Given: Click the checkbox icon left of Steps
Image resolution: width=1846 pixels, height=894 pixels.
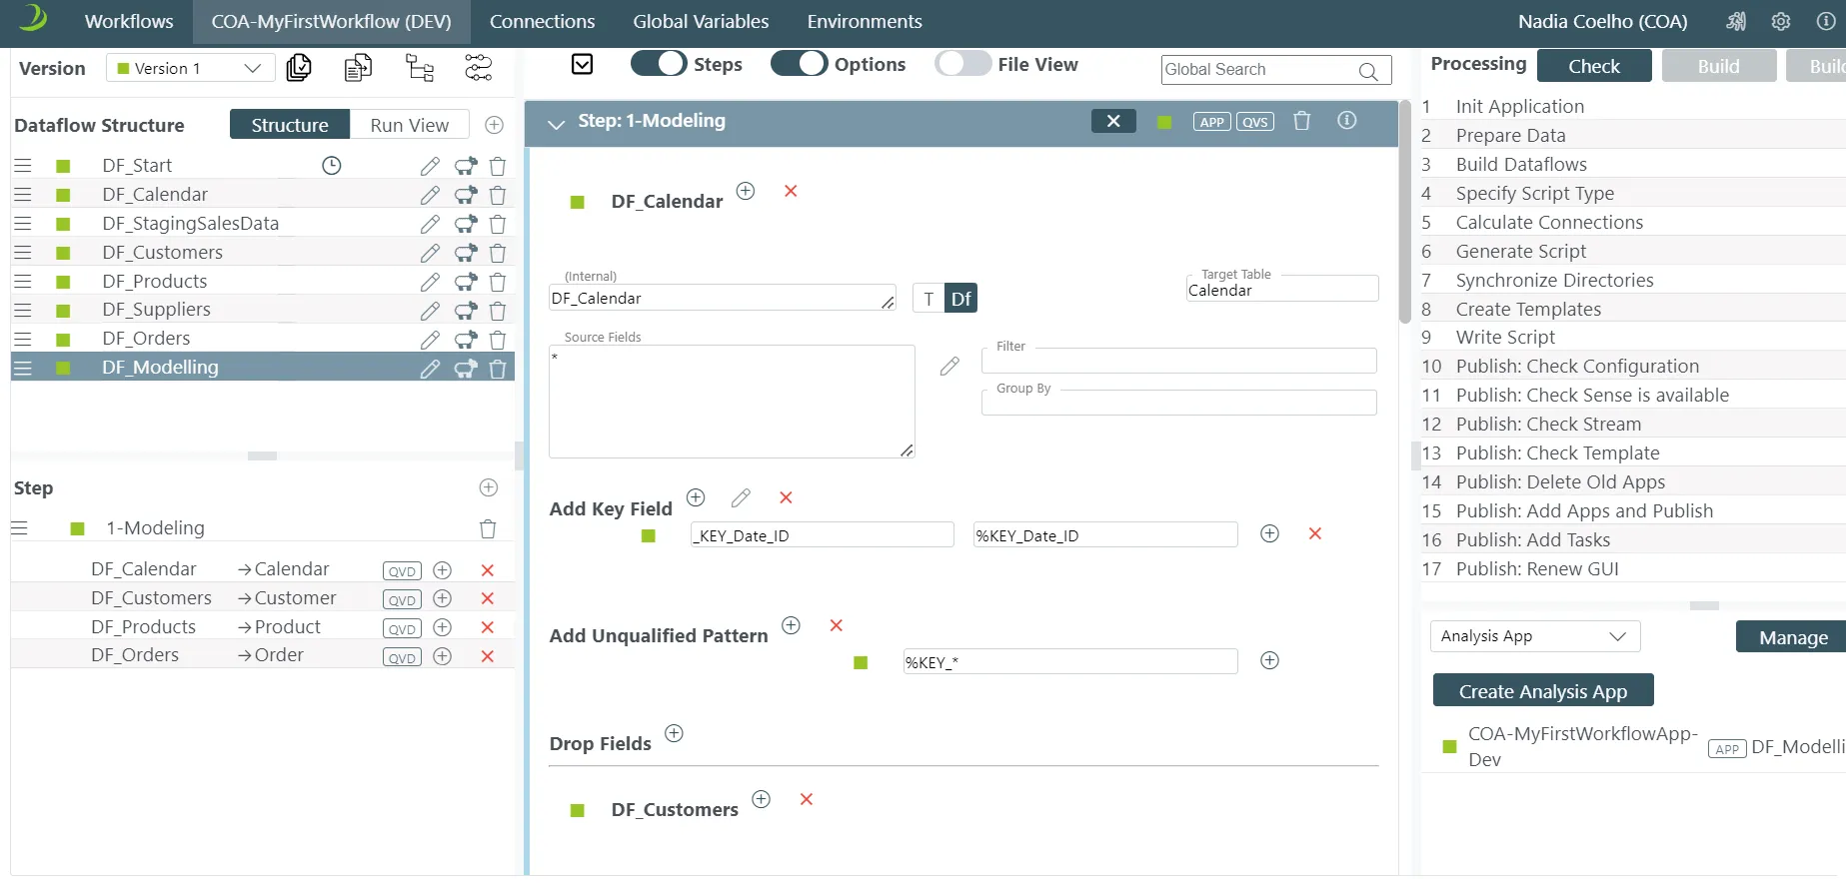Looking at the screenshot, I should [x=583, y=65].
